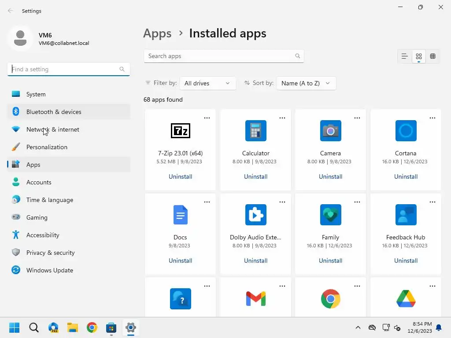Click the Google Chrome app tile icon

coord(330,299)
